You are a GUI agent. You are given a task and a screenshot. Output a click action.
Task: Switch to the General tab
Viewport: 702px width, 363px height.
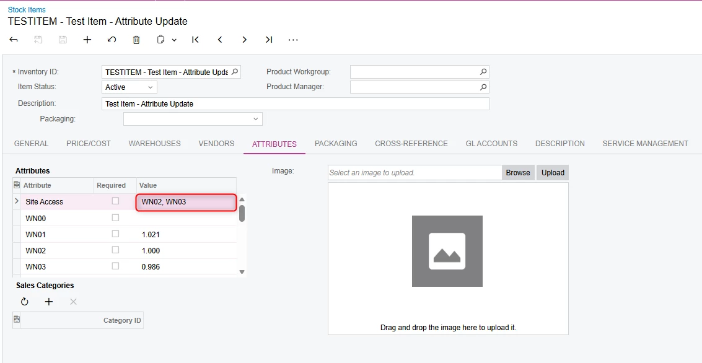point(32,144)
